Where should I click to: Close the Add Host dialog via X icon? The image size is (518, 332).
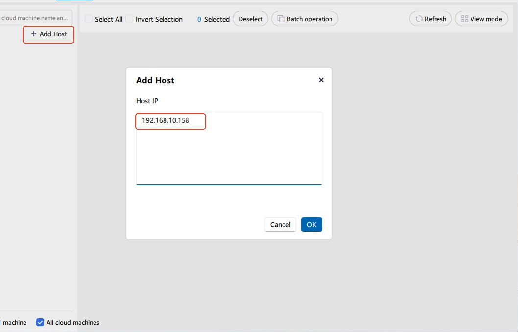[321, 80]
